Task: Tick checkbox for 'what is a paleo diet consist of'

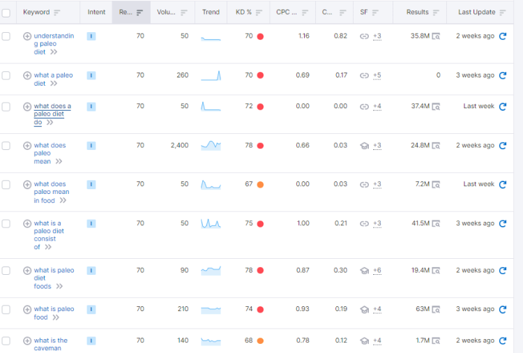Action: [6, 223]
